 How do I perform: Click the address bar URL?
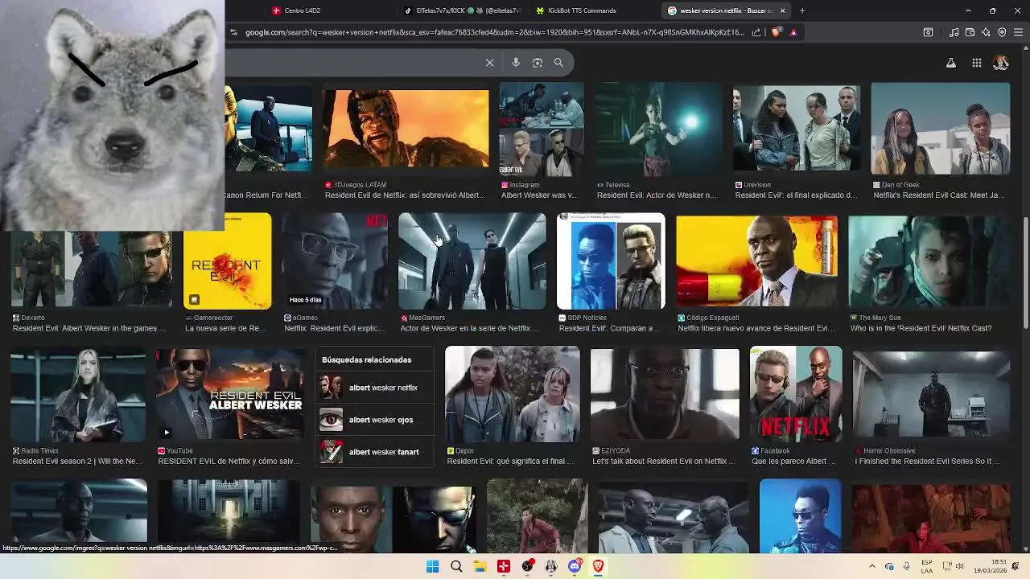click(495, 32)
